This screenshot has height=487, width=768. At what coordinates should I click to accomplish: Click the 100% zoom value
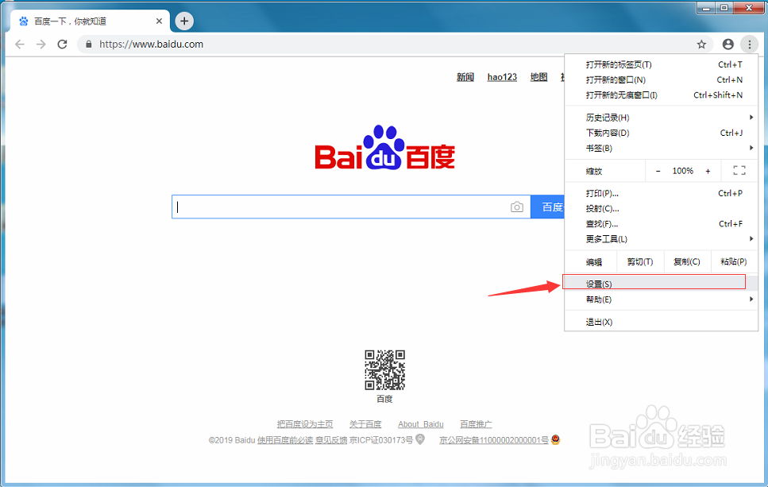(x=683, y=171)
